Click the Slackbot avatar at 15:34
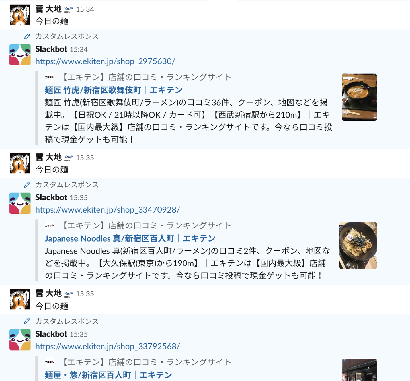Image resolution: width=410 pixels, height=381 pixels. click(20, 55)
